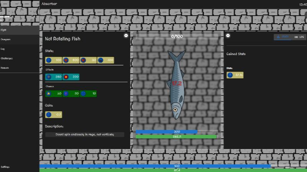Click the star chance chip showing 50
This screenshot has height=172, width=307.
pos(54,93)
